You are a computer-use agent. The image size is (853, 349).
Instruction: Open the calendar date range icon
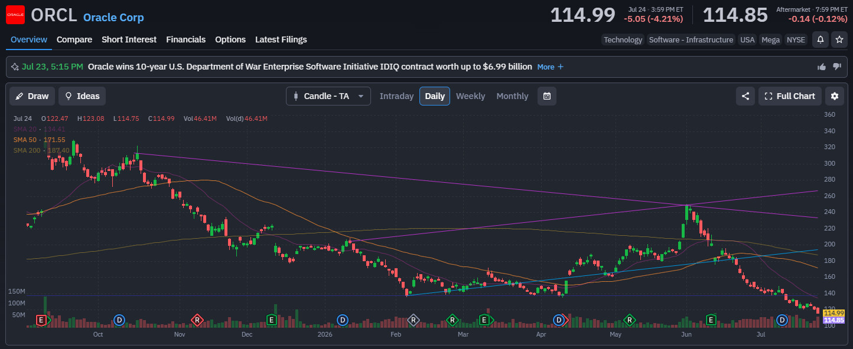547,96
